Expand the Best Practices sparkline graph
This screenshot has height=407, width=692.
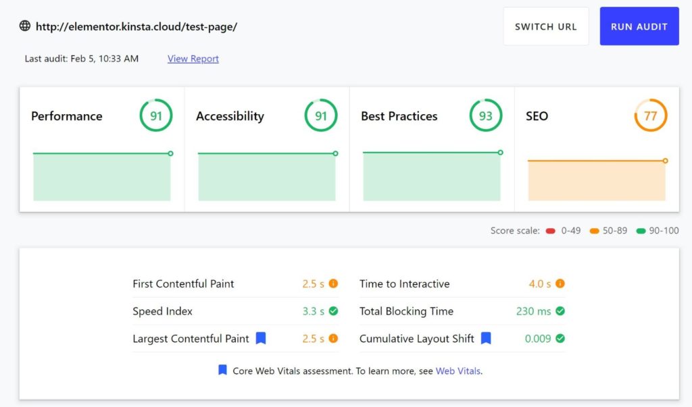pyautogui.click(x=430, y=175)
